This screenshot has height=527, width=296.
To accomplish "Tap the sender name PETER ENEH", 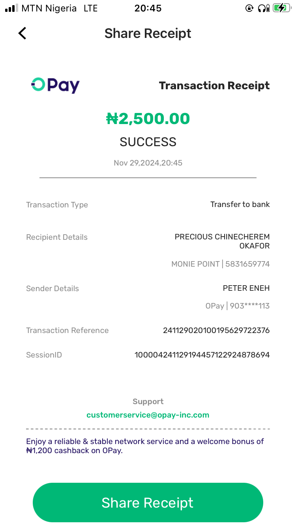I will pos(246,288).
